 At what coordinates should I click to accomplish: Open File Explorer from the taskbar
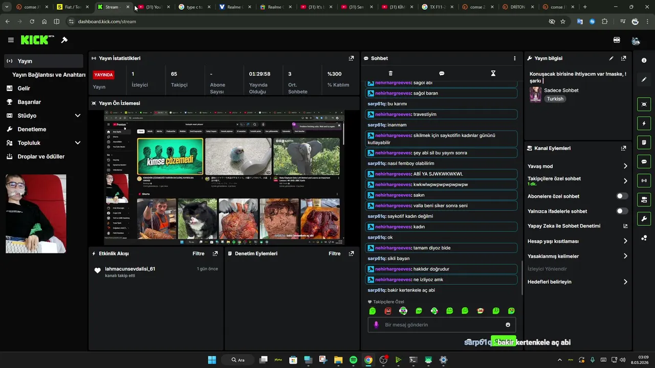[x=338, y=360]
